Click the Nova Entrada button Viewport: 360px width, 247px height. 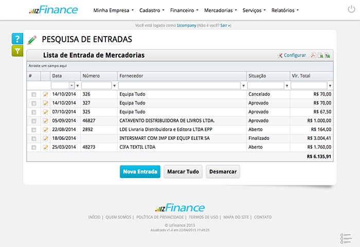(140, 172)
